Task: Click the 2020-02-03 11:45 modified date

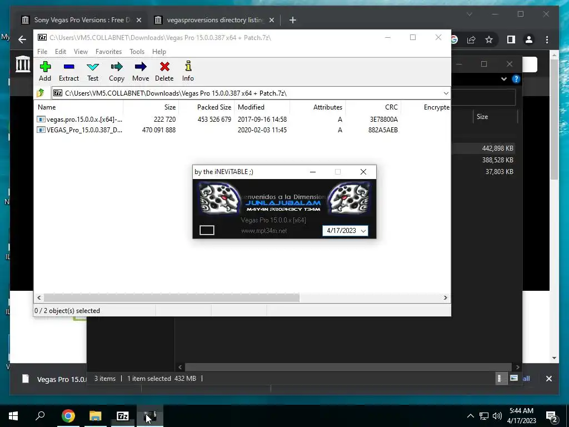Action: [x=262, y=130]
